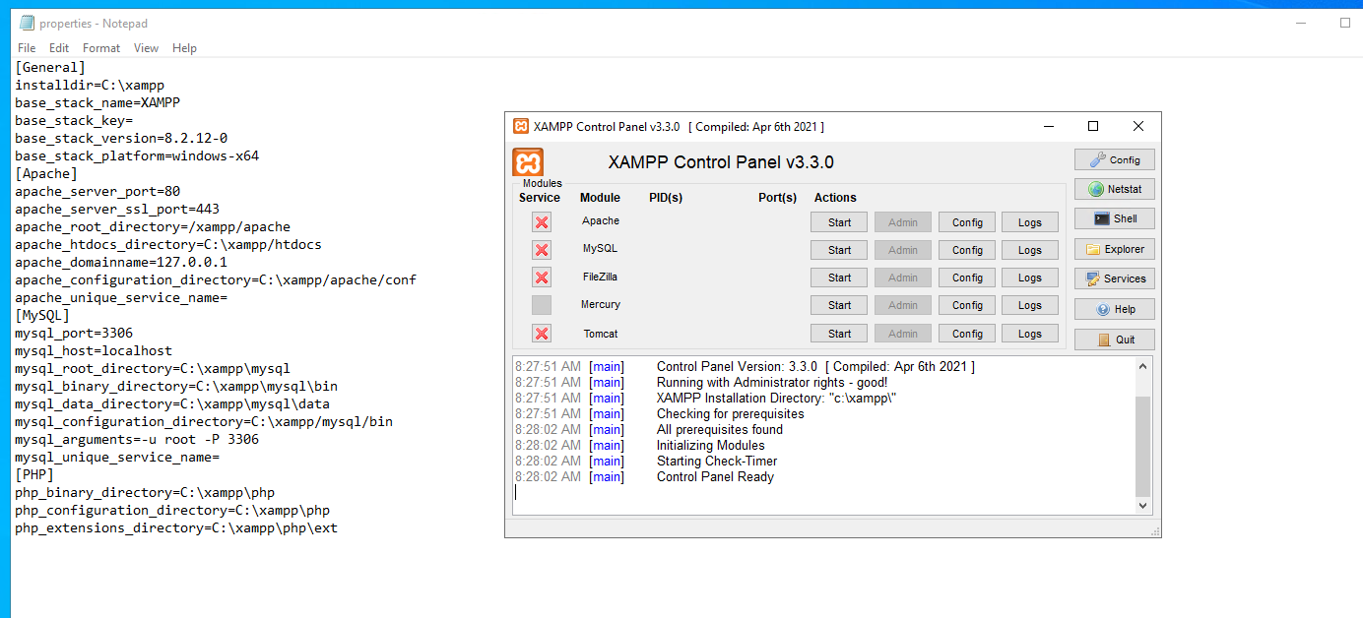
Task: Open FileZilla Config menu
Action: [967, 278]
